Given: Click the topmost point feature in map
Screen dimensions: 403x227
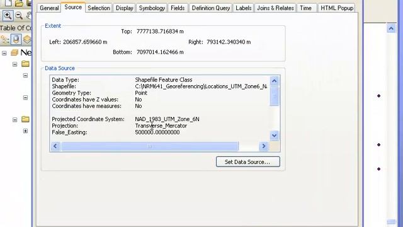Looking at the screenshot, I should click(x=378, y=96).
